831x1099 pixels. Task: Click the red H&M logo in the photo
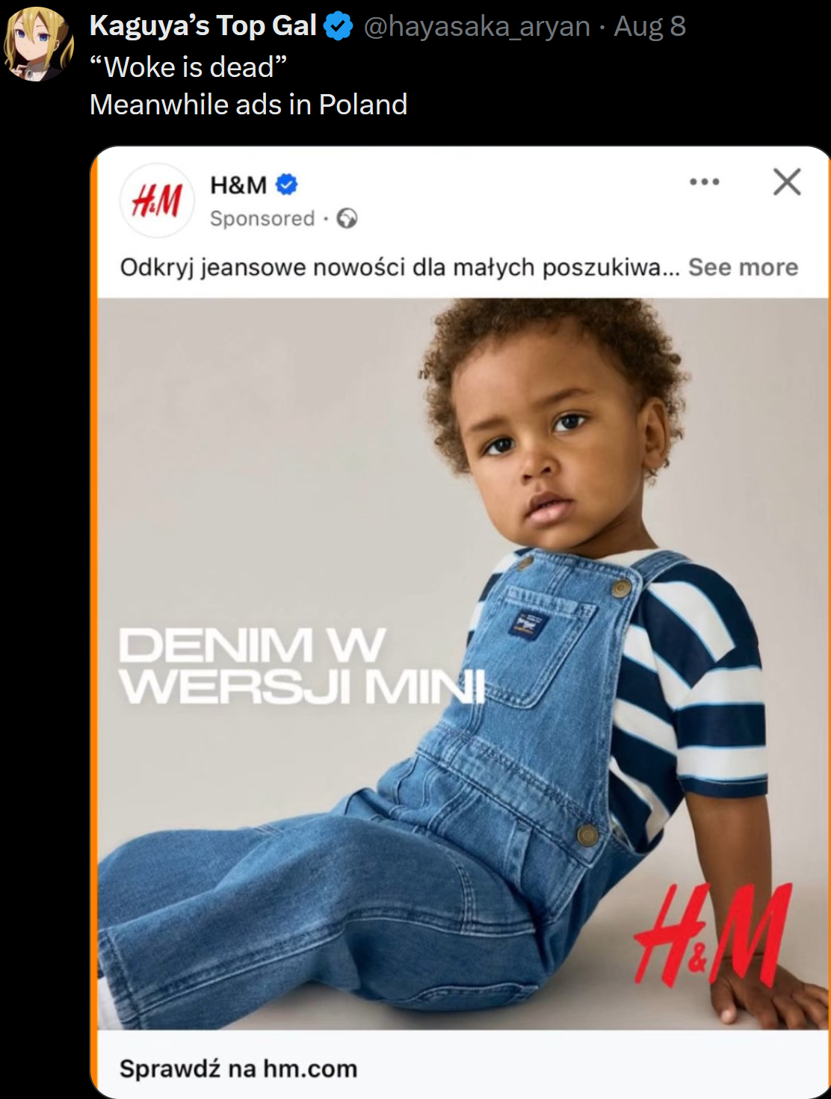pyautogui.click(x=712, y=935)
